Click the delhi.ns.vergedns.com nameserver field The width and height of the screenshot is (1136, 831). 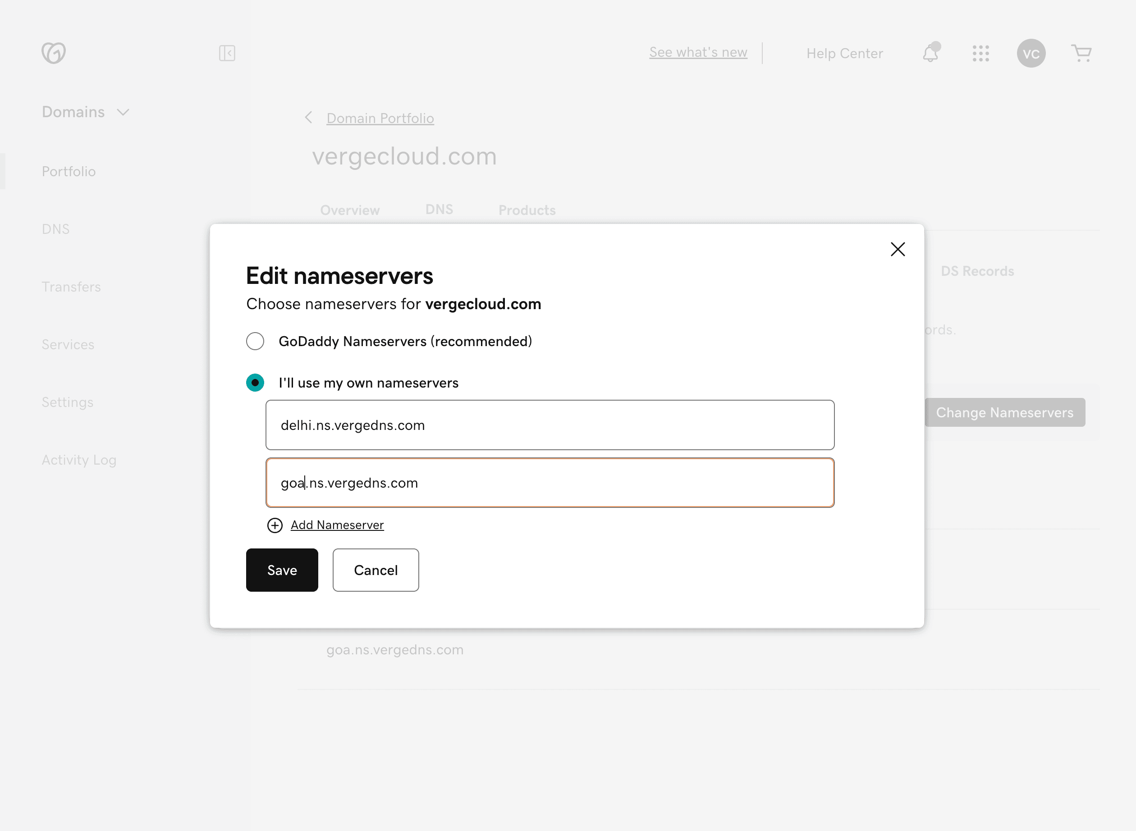[x=550, y=425]
